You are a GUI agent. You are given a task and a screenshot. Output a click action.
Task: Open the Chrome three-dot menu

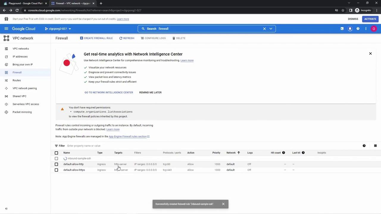pos(377,10)
